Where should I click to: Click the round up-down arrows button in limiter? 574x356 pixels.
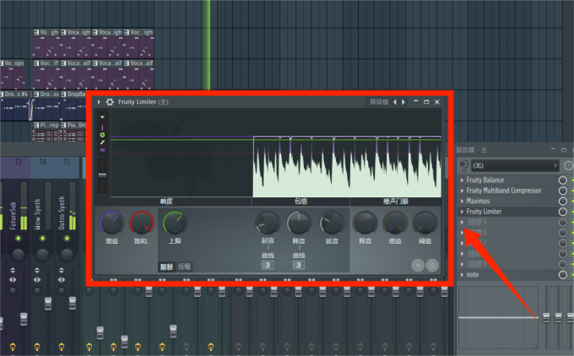click(x=432, y=265)
